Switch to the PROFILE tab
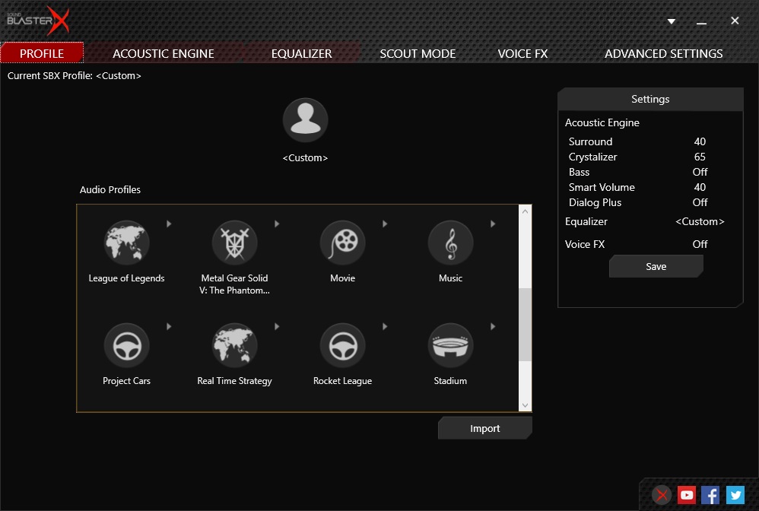 coord(42,53)
